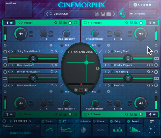Click the XY pad crosshair handle
The width and height of the screenshot is (161, 138).
pyautogui.click(x=86, y=63)
